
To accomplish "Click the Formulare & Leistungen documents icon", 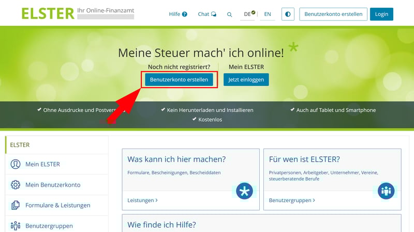I will (x=16, y=205).
